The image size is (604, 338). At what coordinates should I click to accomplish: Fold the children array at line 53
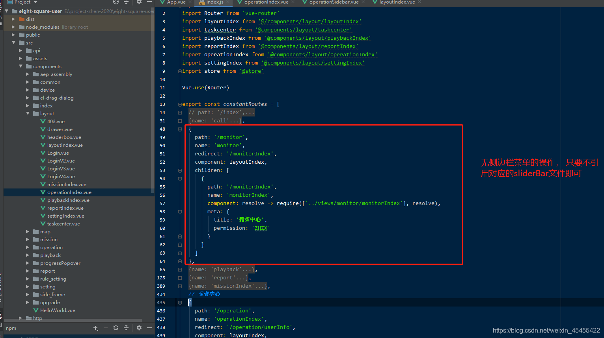(x=180, y=170)
